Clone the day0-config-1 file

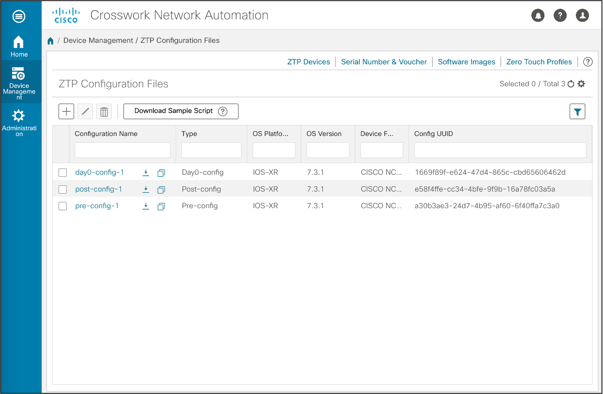click(x=161, y=173)
